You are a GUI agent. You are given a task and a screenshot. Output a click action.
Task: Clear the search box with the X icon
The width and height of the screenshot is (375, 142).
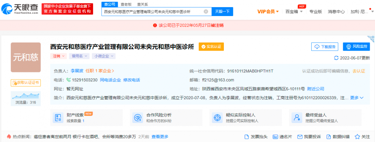tap(206, 12)
